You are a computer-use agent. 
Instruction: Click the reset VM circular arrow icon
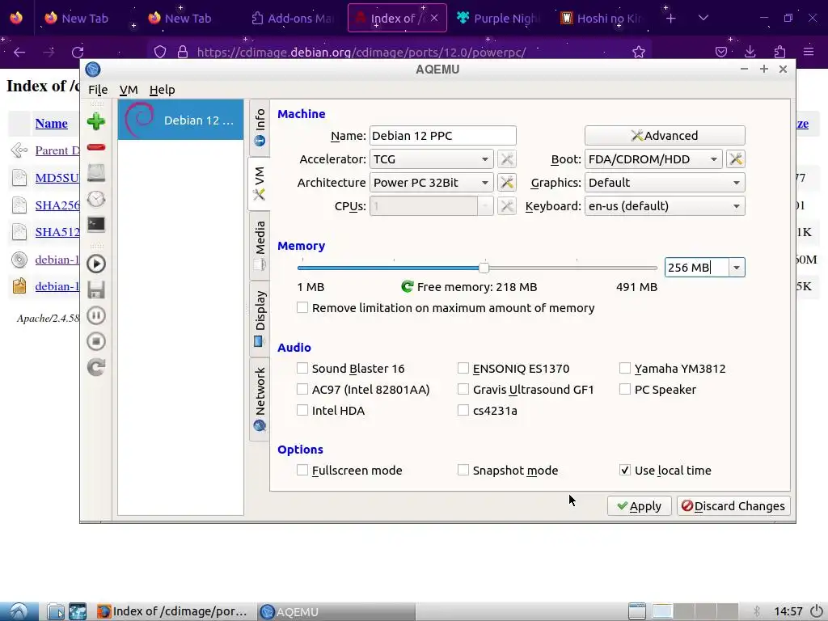point(96,367)
